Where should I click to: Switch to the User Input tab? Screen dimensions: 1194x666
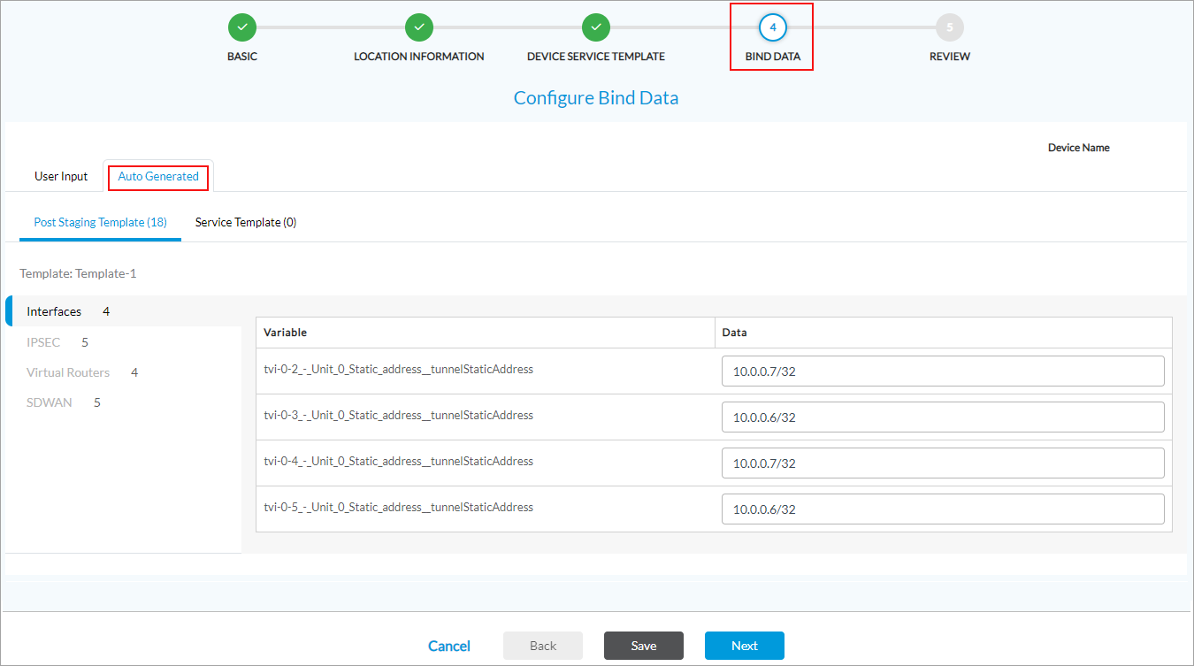[61, 176]
